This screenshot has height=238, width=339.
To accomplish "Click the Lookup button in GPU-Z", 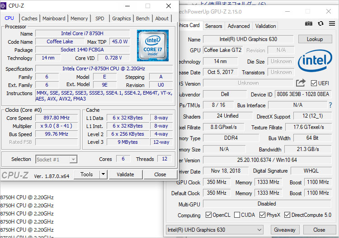I will pos(315,39).
